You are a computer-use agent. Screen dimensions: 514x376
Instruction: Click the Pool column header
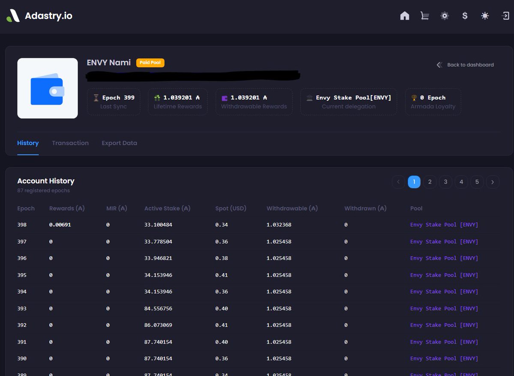pos(416,209)
